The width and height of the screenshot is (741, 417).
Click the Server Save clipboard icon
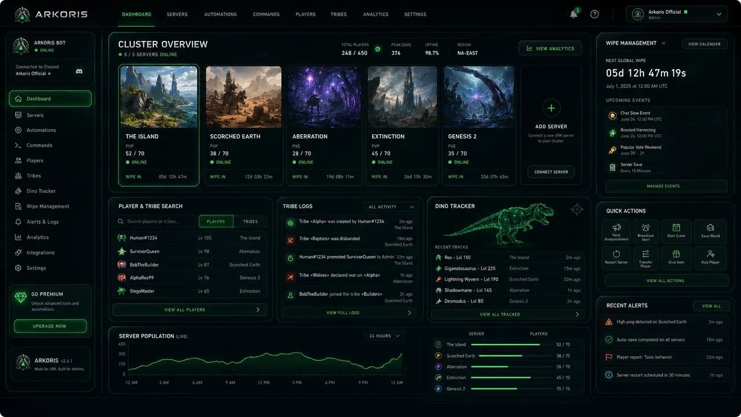coord(612,167)
